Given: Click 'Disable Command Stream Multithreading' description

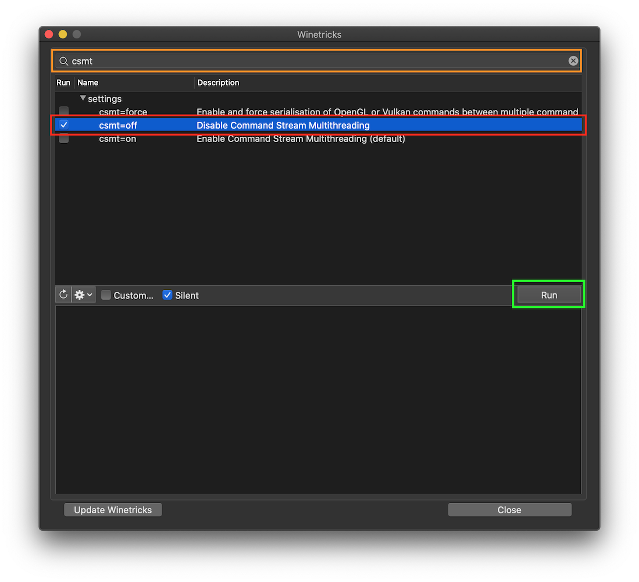Looking at the screenshot, I should [x=283, y=125].
